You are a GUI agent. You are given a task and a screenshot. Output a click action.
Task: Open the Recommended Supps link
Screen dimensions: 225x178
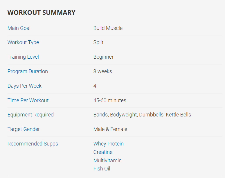pyautogui.click(x=33, y=144)
